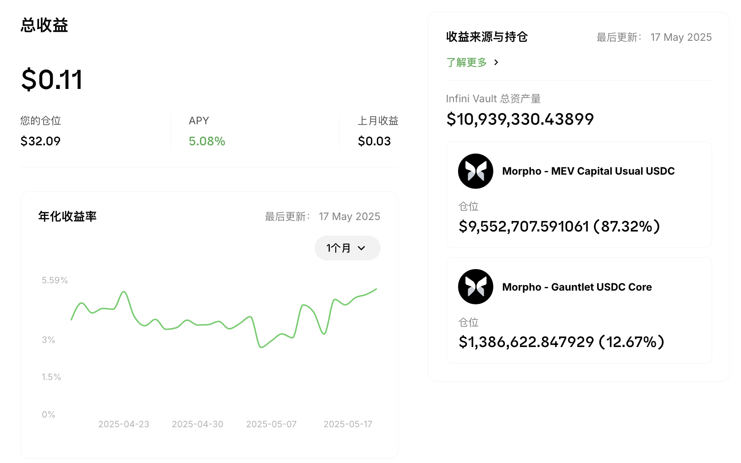The width and height of the screenshot is (741, 463).
Task: Click the position amount $9,552,707.591061 (87.32%)
Action: pos(559,226)
